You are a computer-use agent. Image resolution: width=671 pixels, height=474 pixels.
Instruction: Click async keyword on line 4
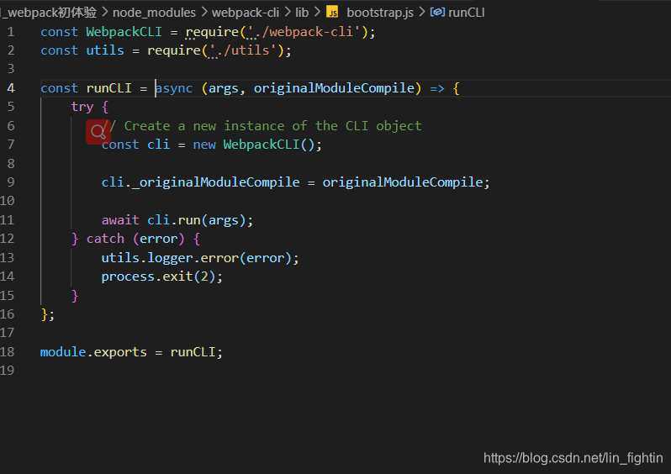pyautogui.click(x=174, y=88)
